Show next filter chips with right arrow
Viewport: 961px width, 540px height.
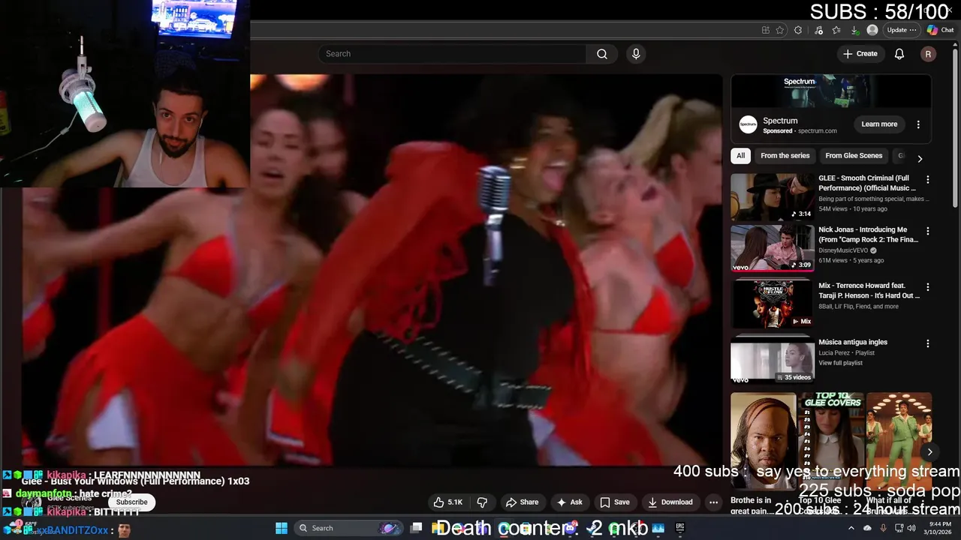point(920,158)
